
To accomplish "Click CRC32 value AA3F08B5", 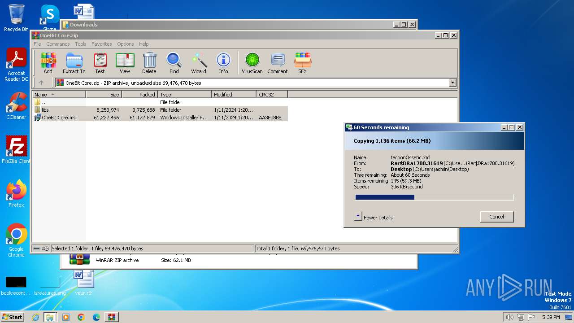I will point(270,118).
